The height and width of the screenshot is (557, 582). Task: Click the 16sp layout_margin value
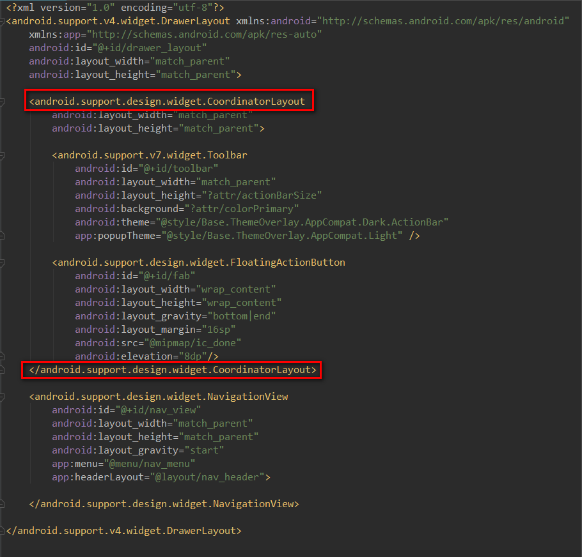point(219,330)
